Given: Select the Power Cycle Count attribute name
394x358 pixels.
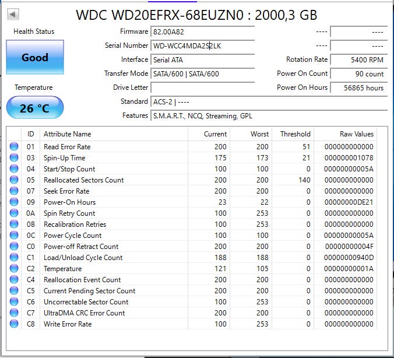Looking at the screenshot, I should click(73, 236).
